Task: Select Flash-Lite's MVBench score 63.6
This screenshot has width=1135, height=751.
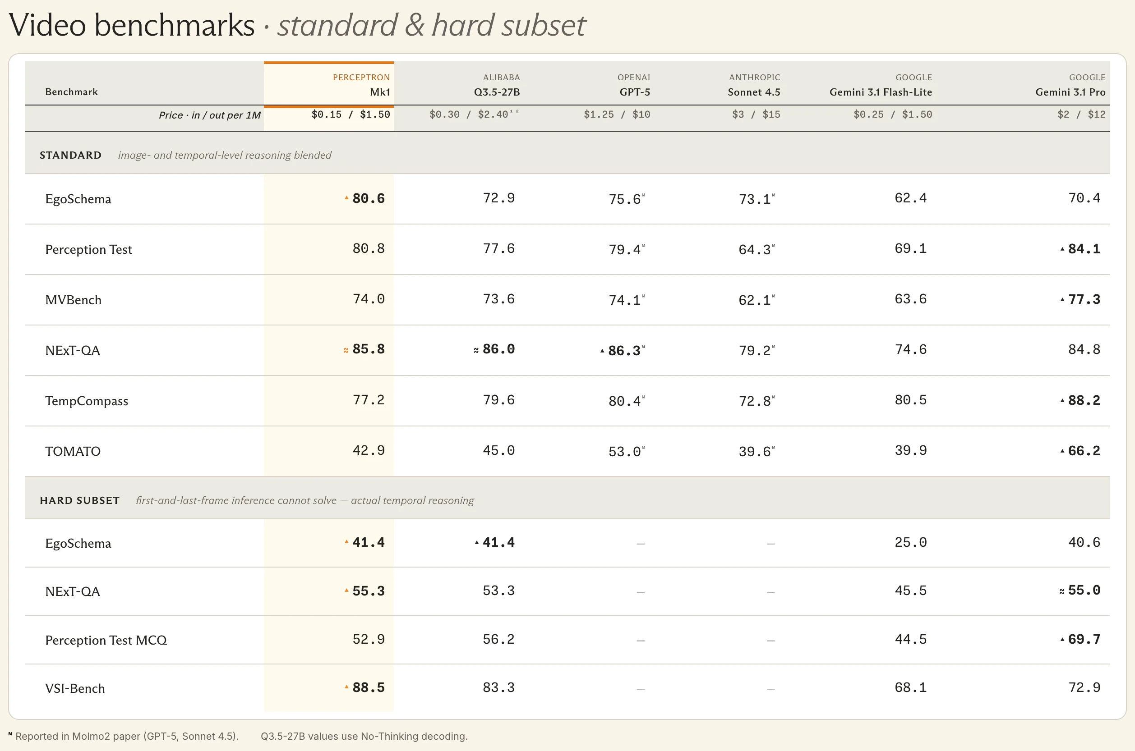Action: [911, 299]
